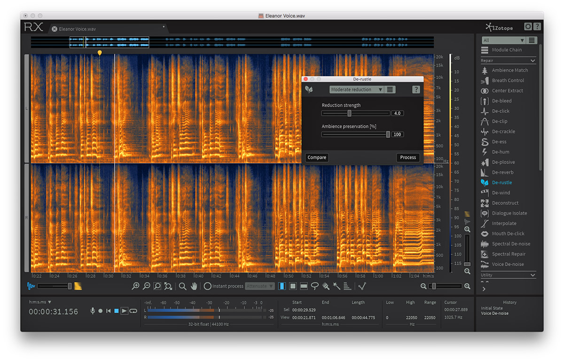Open Find Similar Event tool
This screenshot has height=361, width=564.
pos(362,286)
